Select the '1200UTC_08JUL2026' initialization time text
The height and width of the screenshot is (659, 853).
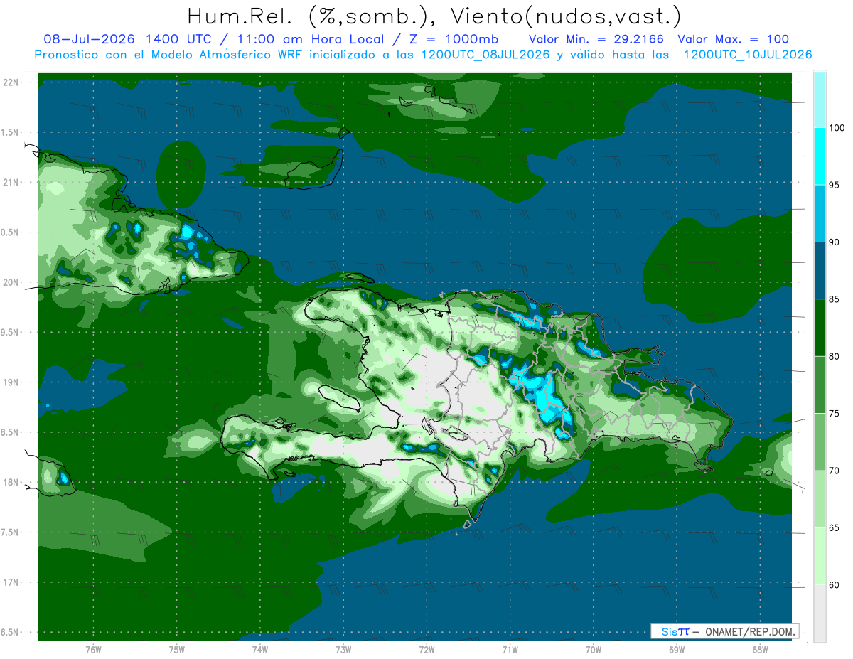485,55
